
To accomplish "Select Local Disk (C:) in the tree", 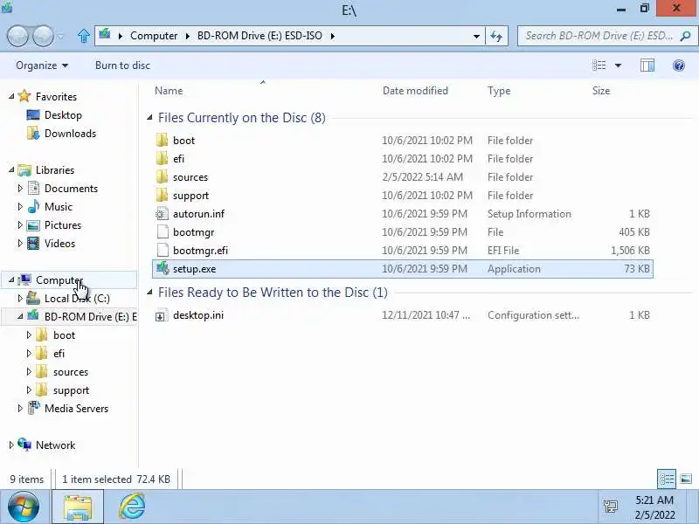I will pos(77,299).
